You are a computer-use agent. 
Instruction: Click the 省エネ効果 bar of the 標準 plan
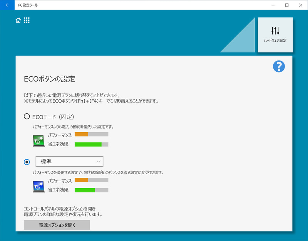92,190
